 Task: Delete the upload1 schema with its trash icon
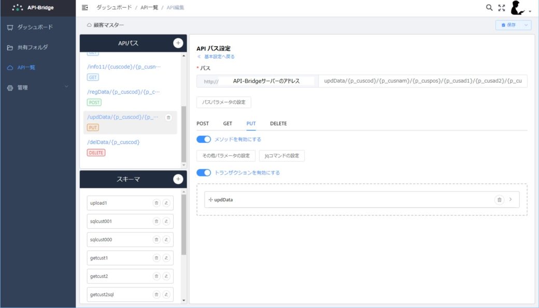pyautogui.click(x=157, y=202)
